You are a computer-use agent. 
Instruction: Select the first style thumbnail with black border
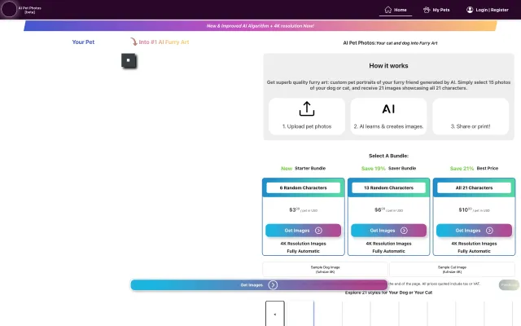point(275,314)
